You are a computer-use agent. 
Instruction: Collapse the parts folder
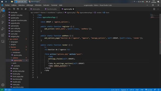tap(14, 63)
